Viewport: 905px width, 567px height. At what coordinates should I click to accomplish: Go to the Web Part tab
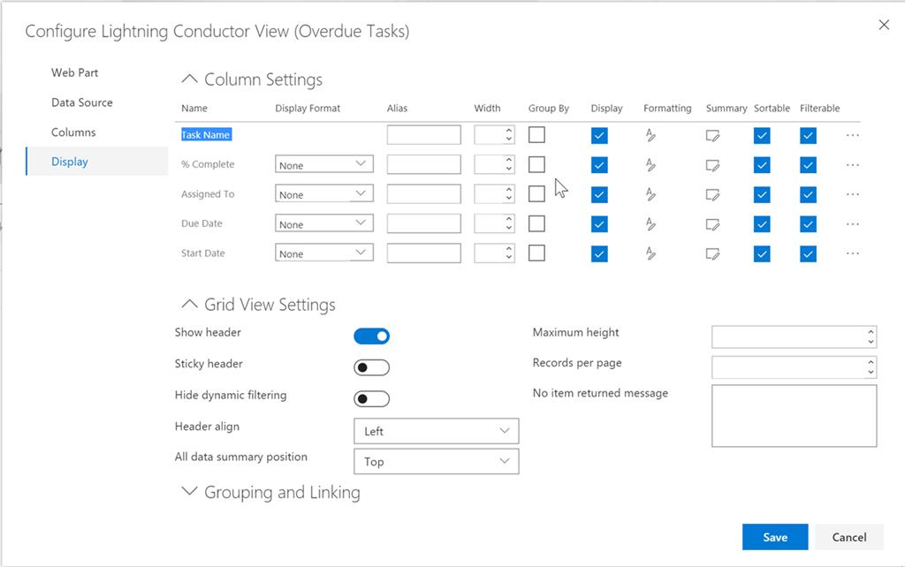74,72
